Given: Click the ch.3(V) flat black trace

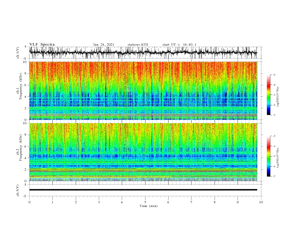Looking at the screenshot, I should pyautogui.click(x=143, y=190).
